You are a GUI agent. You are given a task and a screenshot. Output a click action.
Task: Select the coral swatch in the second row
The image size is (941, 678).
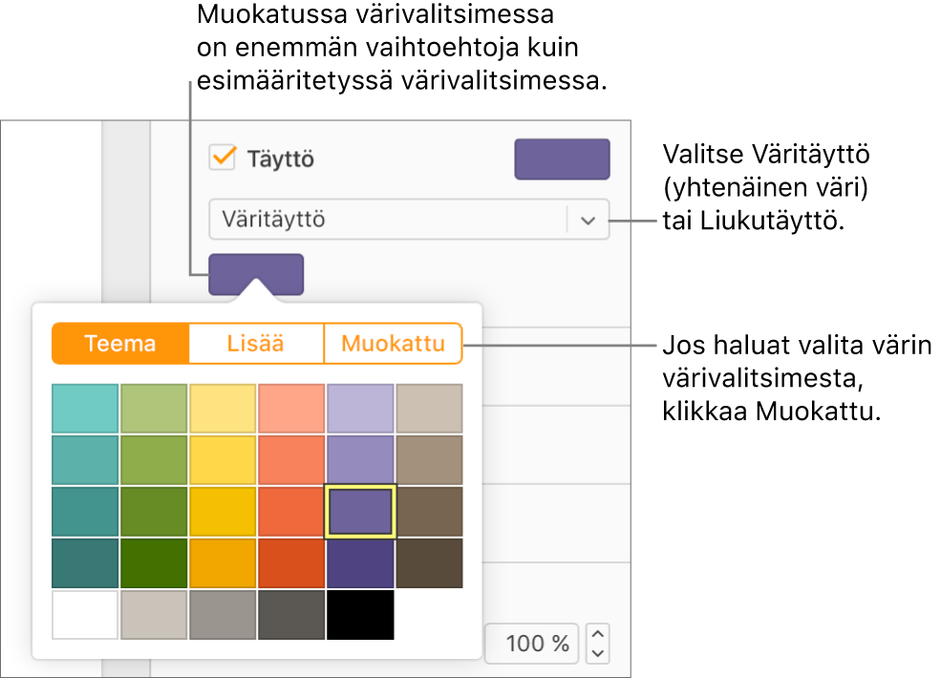tap(291, 460)
